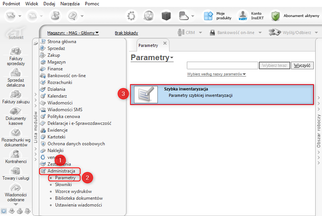Open Dokumenty kasowe shortcut icon
322x216 pixels.
(x=15, y=111)
